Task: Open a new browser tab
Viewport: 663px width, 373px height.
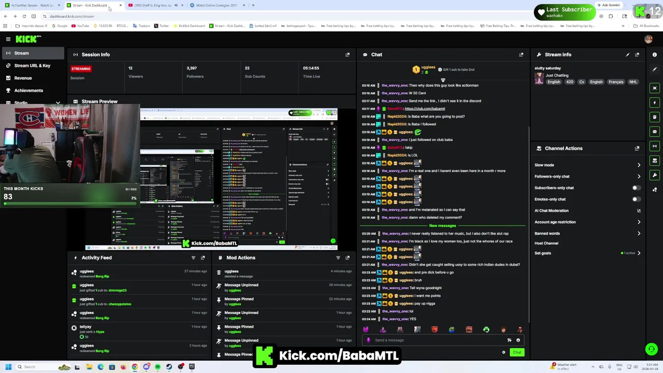Action: [x=253, y=5]
